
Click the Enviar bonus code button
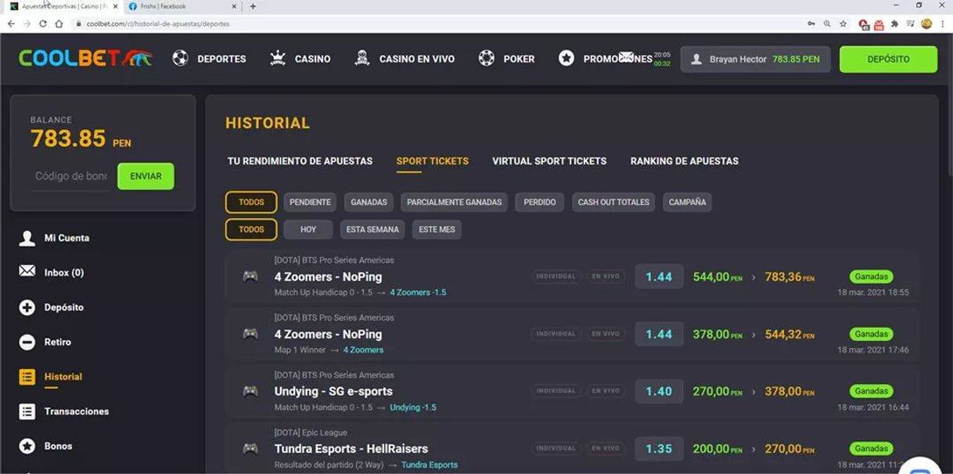[146, 176]
